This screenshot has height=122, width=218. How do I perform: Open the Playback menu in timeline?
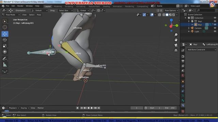click(x=14, y=108)
